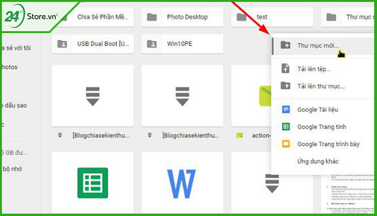This screenshot has width=377, height=216.
Task: Click the yellow Google Slides icon
Action: [285, 144]
